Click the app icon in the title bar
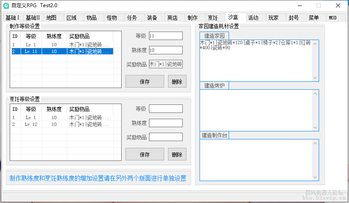349x203 pixels. [x=6, y=5]
